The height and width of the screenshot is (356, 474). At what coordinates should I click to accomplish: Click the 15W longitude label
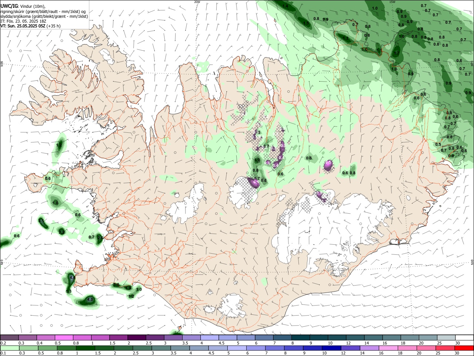(393, 2)
